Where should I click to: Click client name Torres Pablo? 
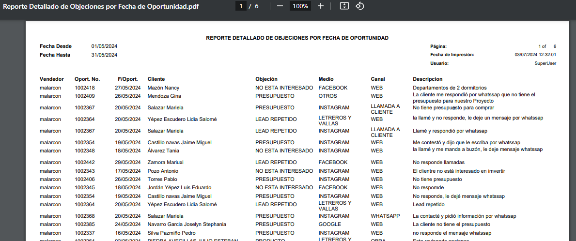(x=162, y=180)
